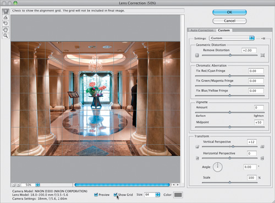Select the Zoom tool
This screenshot has height=203, width=275.
[x=5, y=36]
